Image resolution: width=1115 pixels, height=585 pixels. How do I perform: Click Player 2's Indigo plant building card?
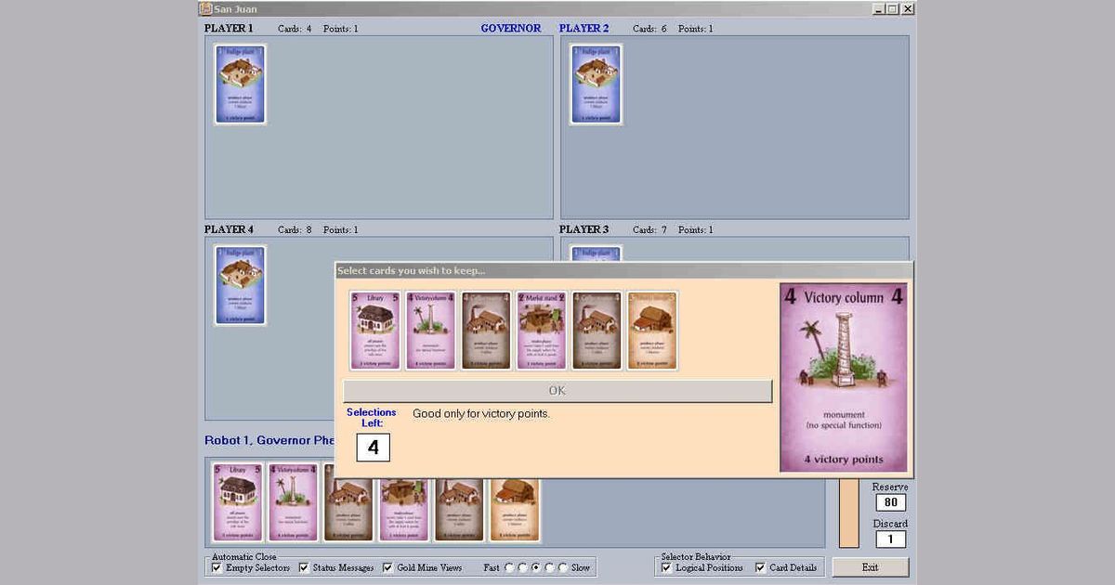coord(596,84)
